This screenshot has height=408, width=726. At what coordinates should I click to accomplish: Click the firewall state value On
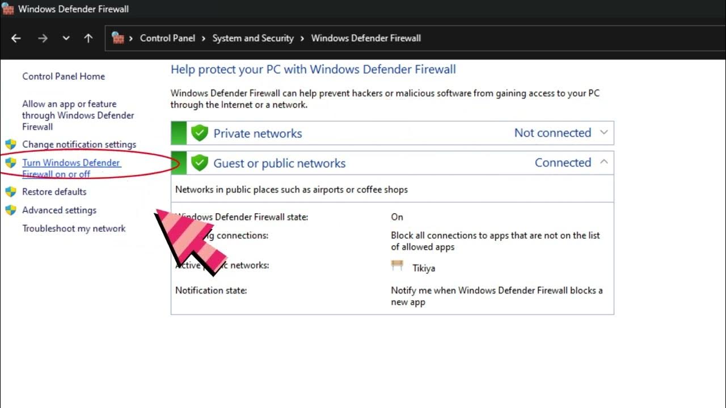[x=397, y=217]
